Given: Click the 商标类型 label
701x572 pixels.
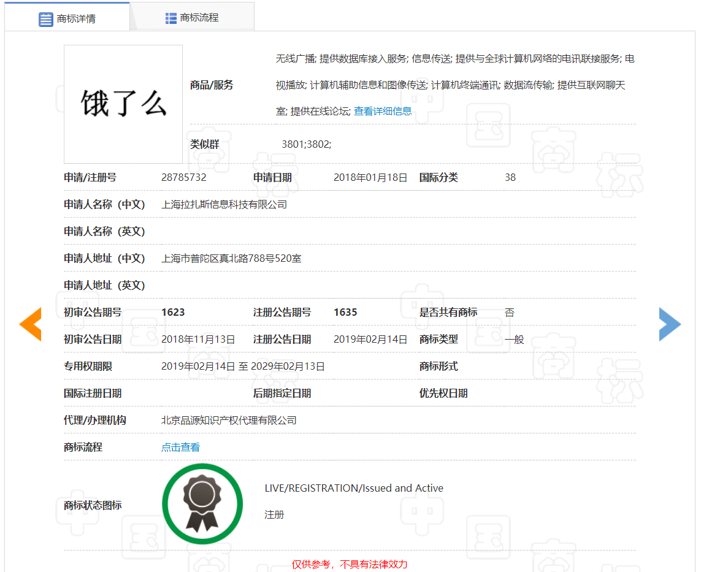Looking at the screenshot, I should (x=439, y=339).
